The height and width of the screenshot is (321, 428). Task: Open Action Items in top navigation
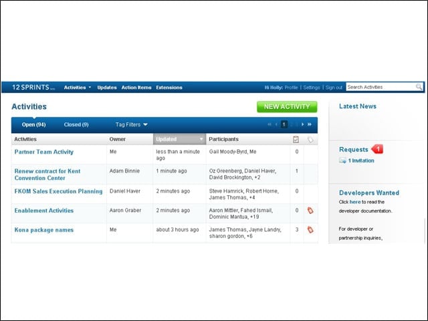[x=136, y=88]
